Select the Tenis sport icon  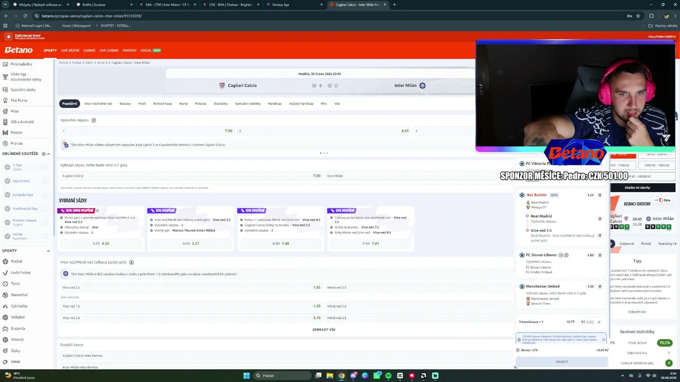[x=5, y=284]
